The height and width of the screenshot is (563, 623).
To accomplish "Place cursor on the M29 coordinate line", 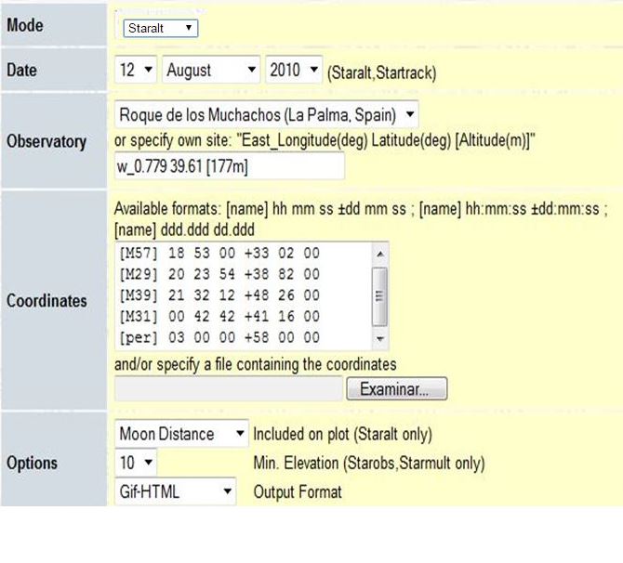I will [219, 274].
